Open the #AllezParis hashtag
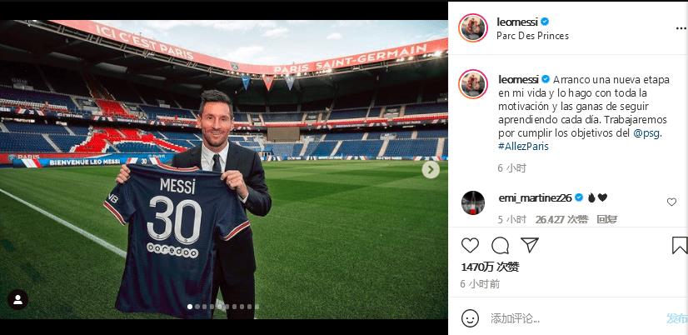Screen dimensions: 688x335 click(523, 147)
